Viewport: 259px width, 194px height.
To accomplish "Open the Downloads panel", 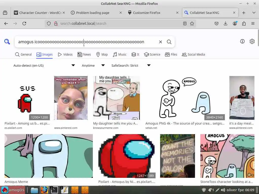I will tap(225, 23).
